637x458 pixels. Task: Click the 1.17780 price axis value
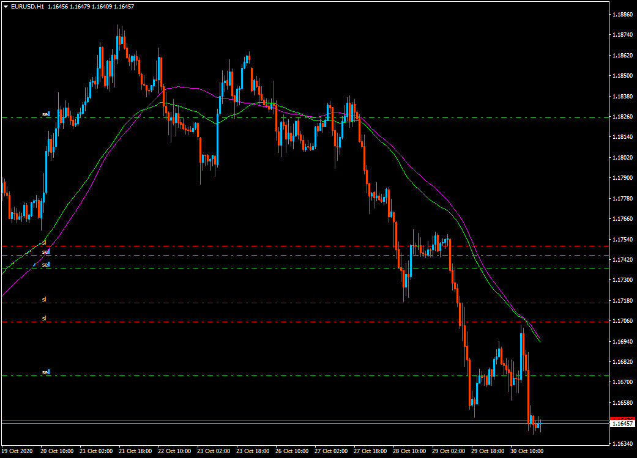tap(622, 198)
